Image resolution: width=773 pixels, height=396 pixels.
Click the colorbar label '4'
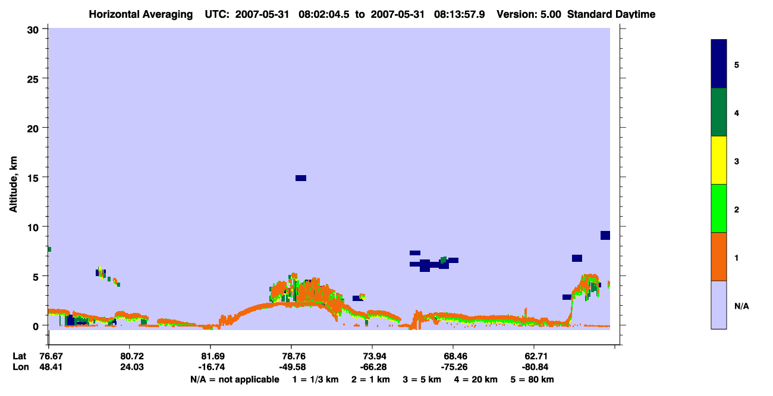pos(737,113)
